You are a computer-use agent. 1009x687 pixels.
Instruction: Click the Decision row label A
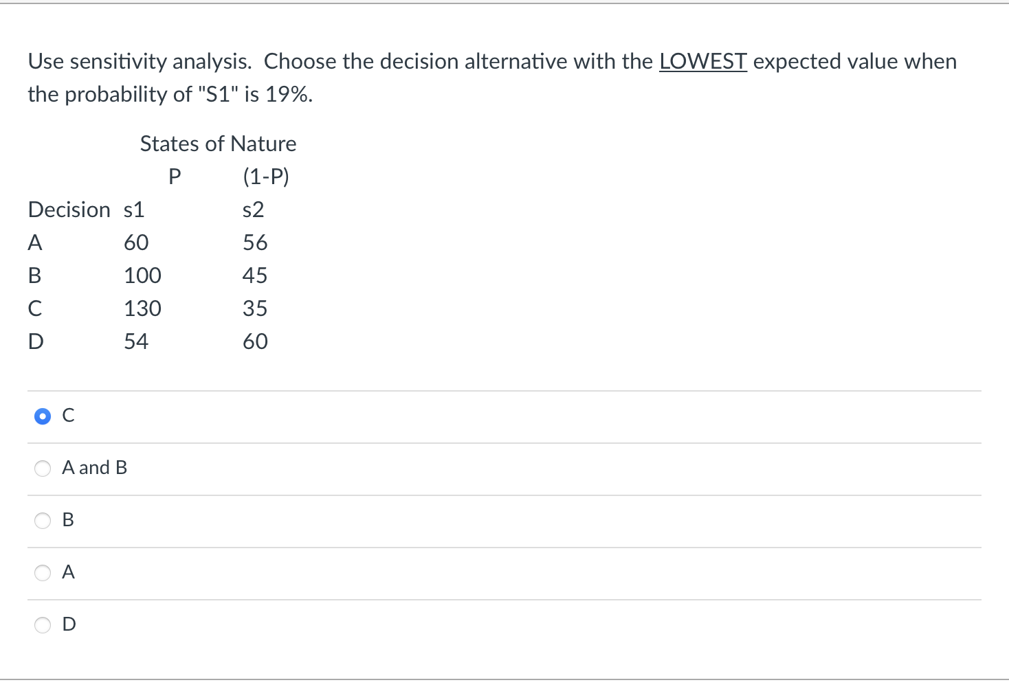(35, 243)
